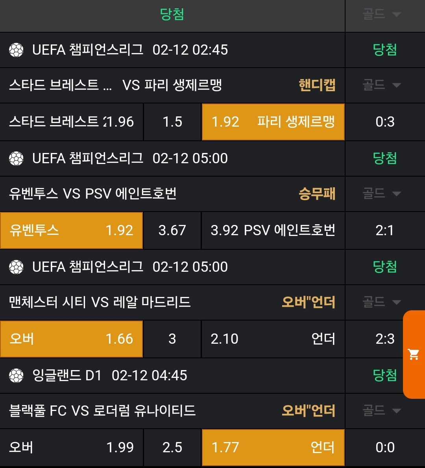
Task: Click the soccer ball icon beside 잉글랜드 D1
Action: pos(16,376)
